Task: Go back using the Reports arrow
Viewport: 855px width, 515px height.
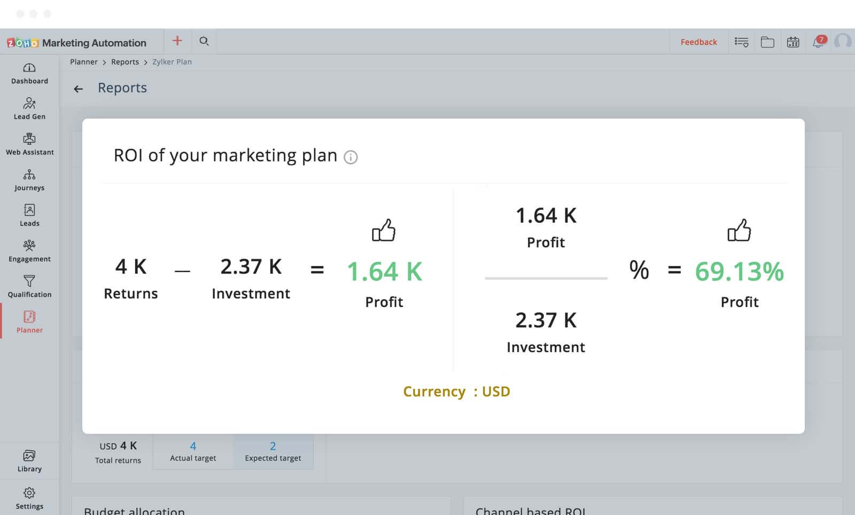Action: [79, 89]
